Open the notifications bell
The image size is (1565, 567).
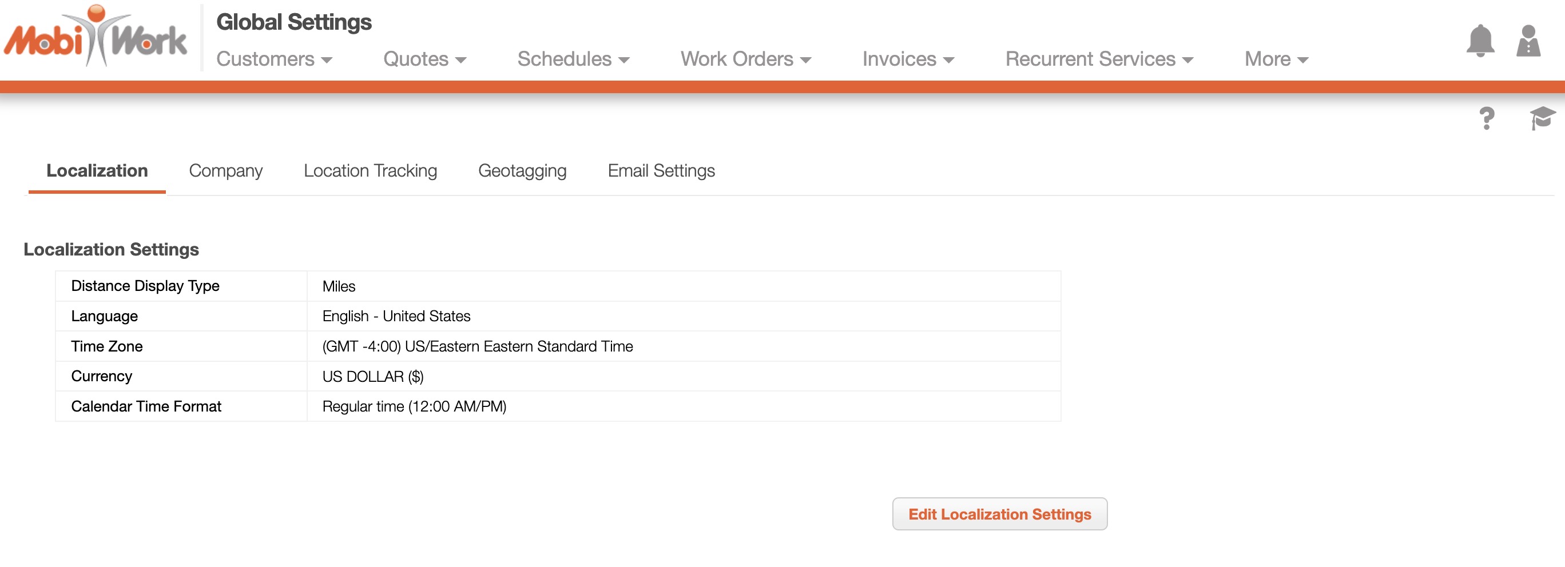(1480, 41)
